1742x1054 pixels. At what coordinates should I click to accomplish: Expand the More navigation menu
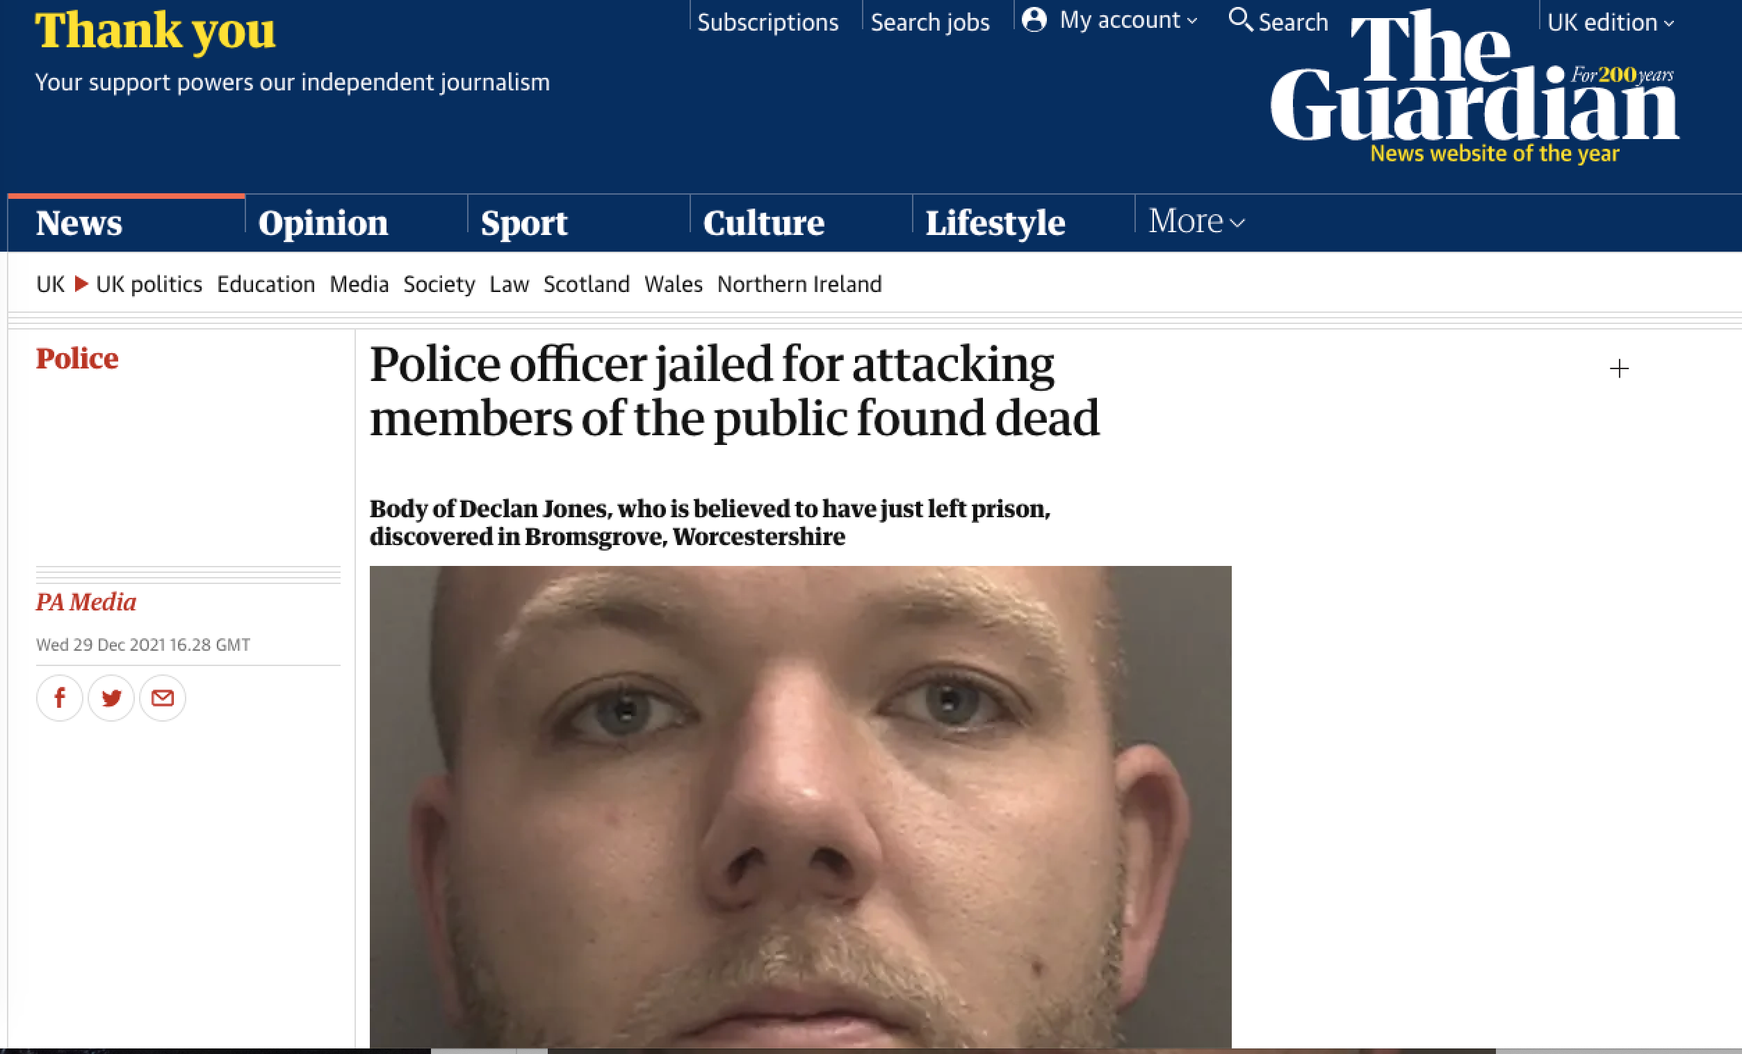(x=1196, y=221)
